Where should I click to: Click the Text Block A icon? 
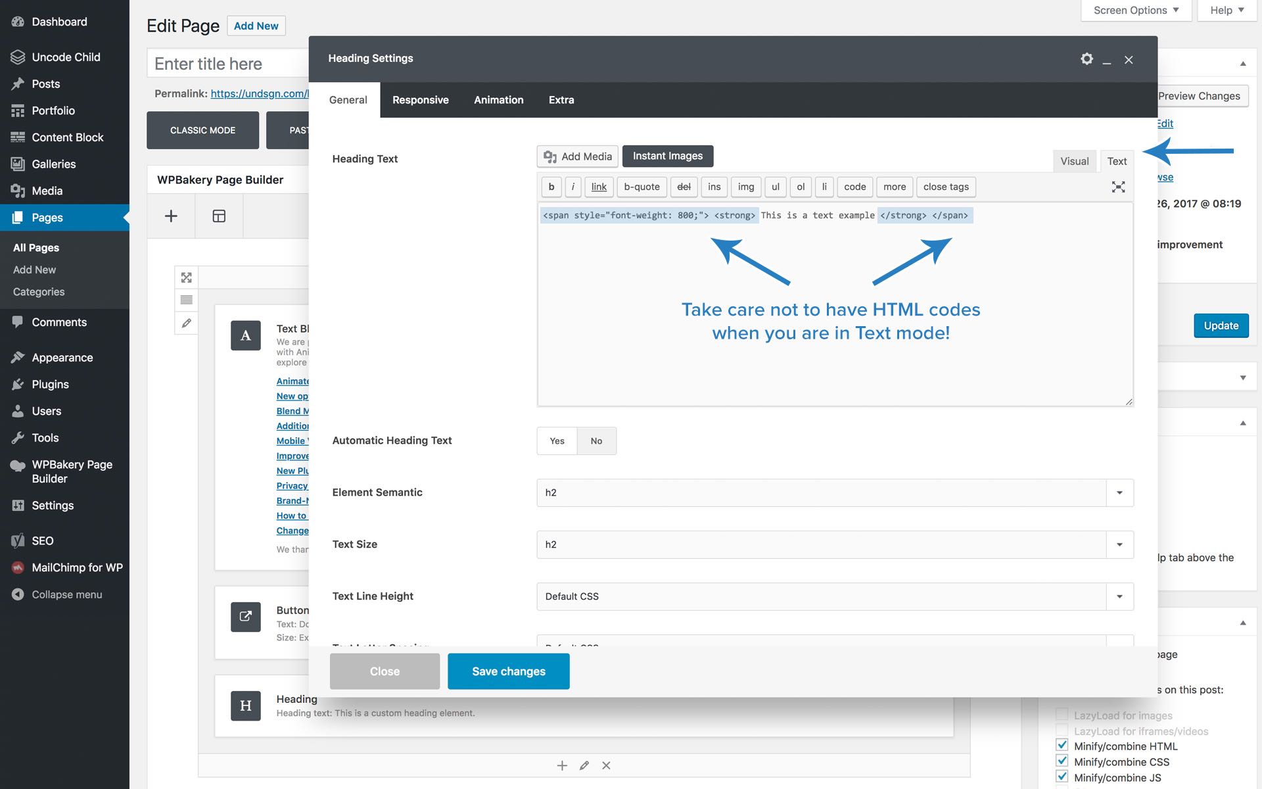(245, 335)
